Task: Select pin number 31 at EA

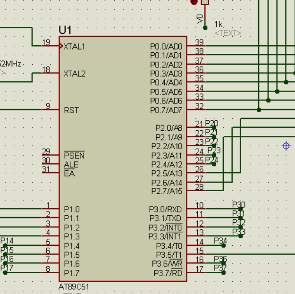Action: (x=46, y=169)
